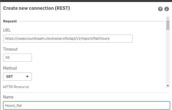Click into the Timeout field showing 30
Screen dimensions: 172x110
[x=18, y=58]
